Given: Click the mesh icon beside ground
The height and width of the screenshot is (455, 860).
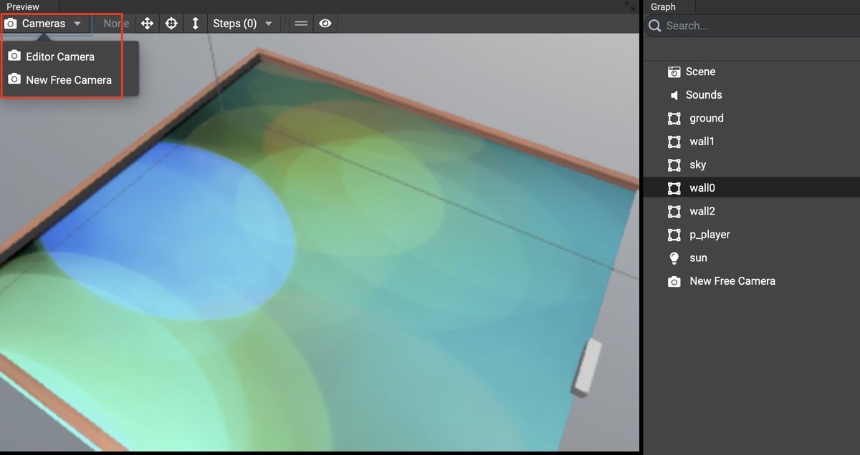Looking at the screenshot, I should point(674,118).
